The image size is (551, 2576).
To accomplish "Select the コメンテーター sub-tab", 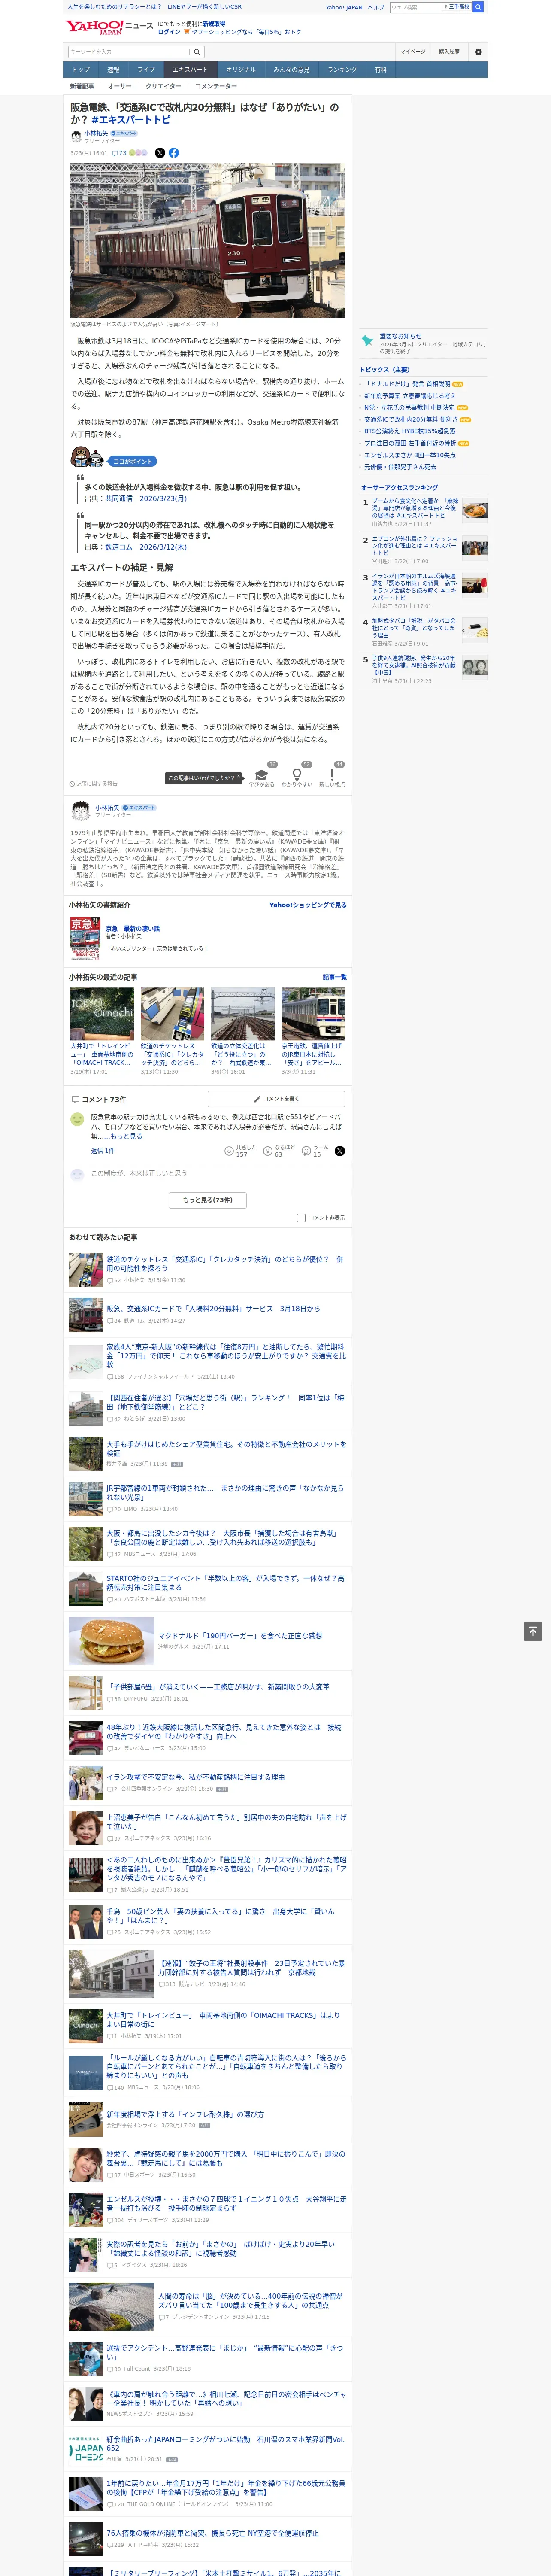I will click(216, 86).
